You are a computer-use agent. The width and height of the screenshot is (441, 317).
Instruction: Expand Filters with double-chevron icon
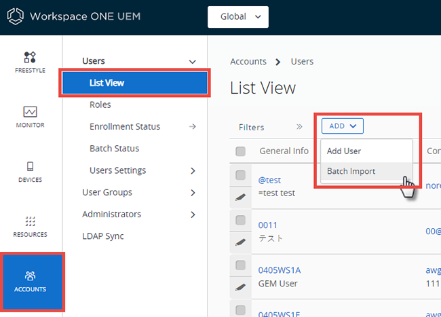pyautogui.click(x=299, y=127)
